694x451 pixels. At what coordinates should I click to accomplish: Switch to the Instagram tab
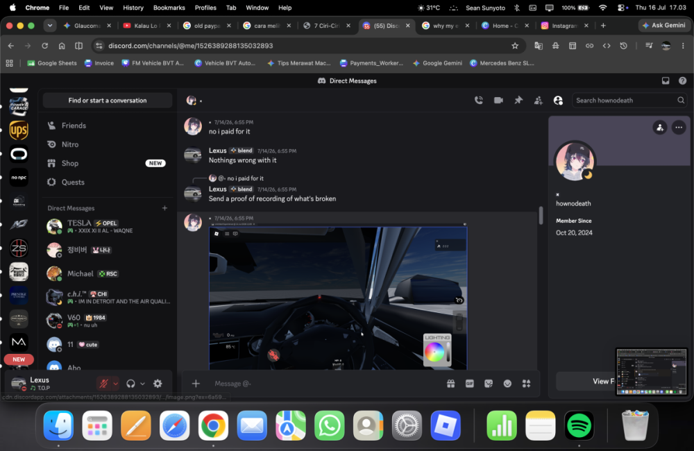click(x=565, y=26)
